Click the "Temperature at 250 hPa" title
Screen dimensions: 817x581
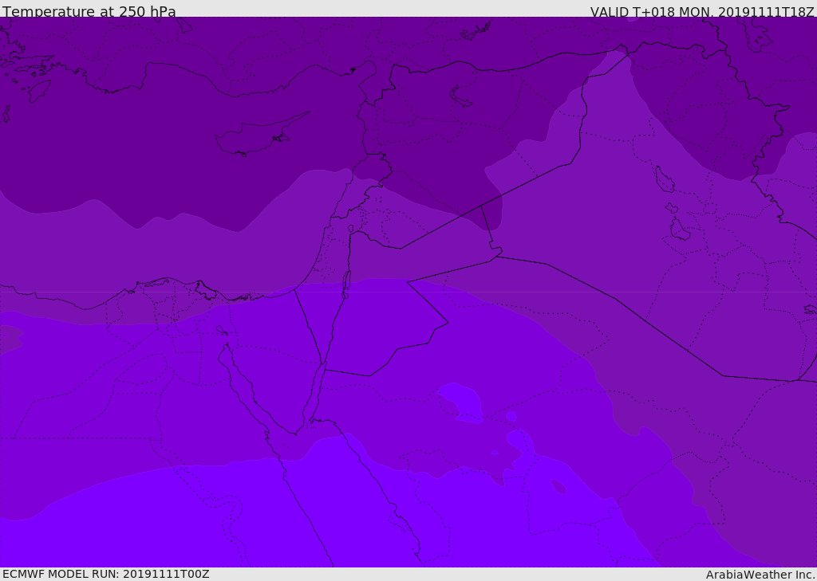click(x=89, y=12)
